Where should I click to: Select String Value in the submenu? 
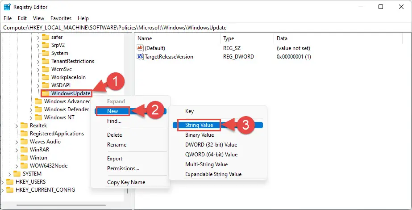(218, 125)
